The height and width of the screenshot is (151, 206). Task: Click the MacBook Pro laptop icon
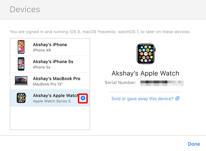pyautogui.click(x=21, y=80)
